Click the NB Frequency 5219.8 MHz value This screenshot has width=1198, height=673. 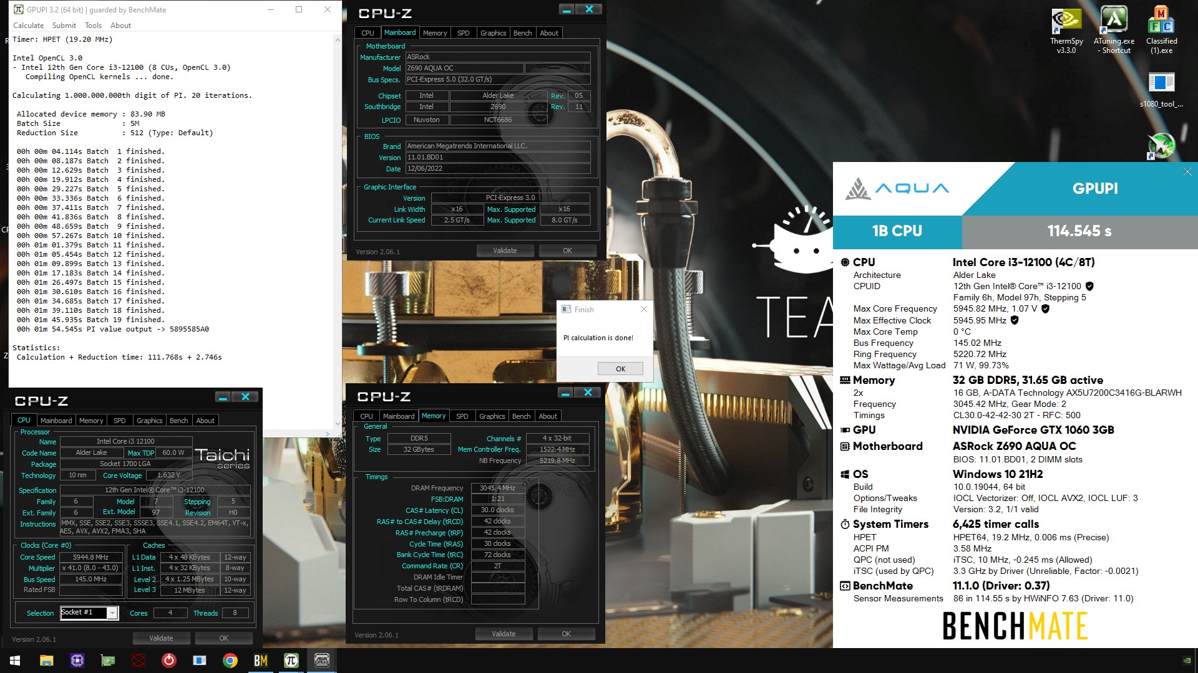click(557, 461)
